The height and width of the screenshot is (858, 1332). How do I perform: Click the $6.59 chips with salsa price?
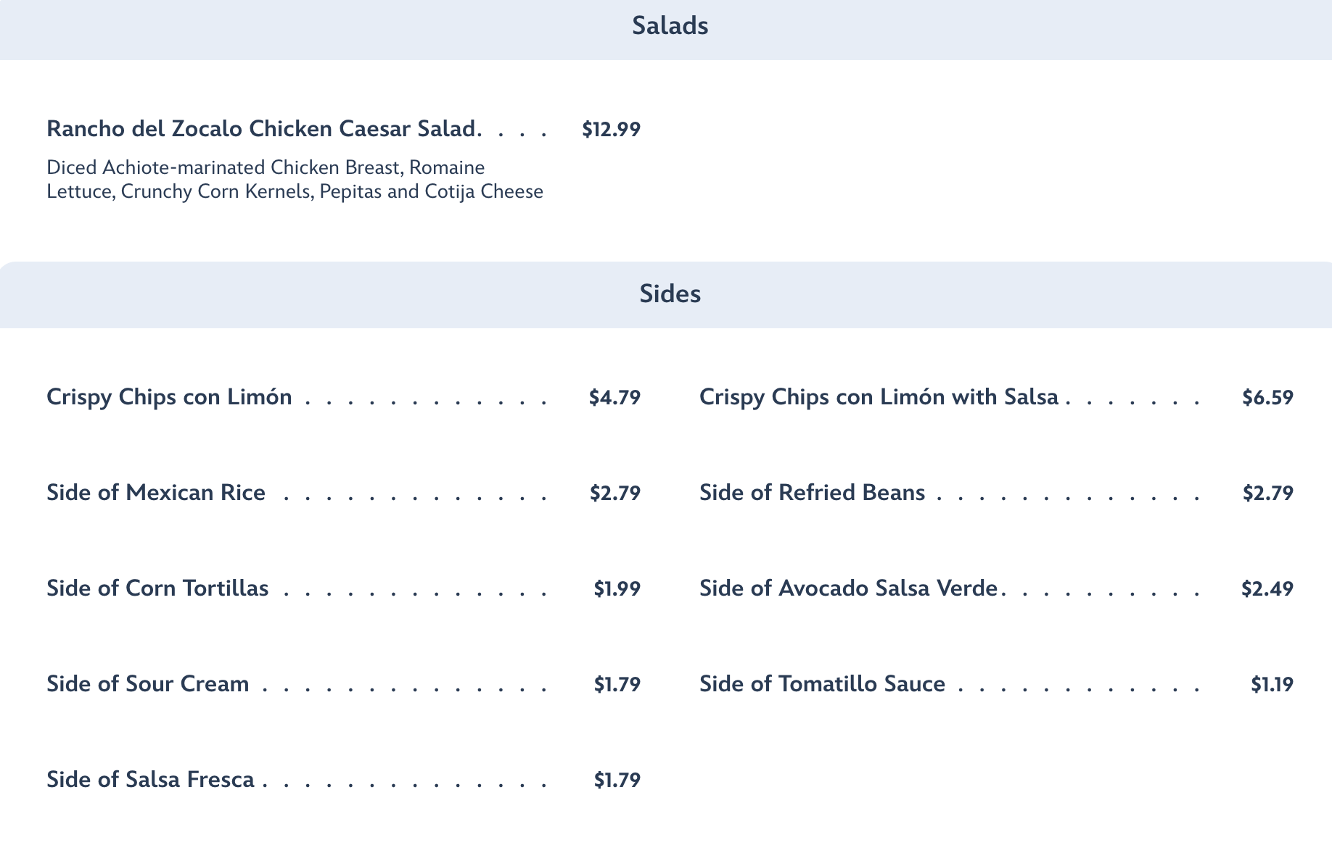[x=1267, y=398]
